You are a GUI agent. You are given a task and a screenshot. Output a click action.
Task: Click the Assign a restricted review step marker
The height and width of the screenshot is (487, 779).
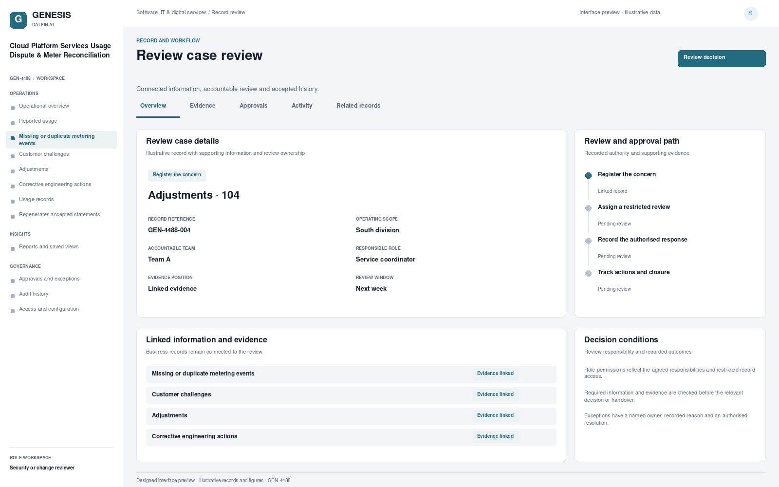coord(588,208)
